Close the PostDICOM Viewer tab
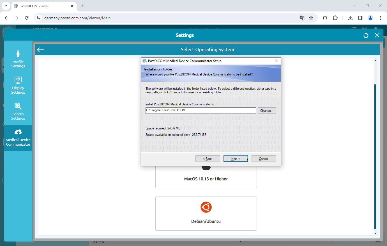Screen dimensions: 387x246 [72, 6]
